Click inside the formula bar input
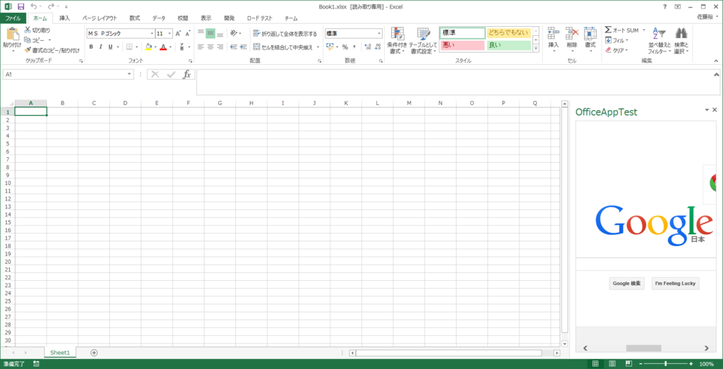Viewport: 723px width, 369px height. 454,83
